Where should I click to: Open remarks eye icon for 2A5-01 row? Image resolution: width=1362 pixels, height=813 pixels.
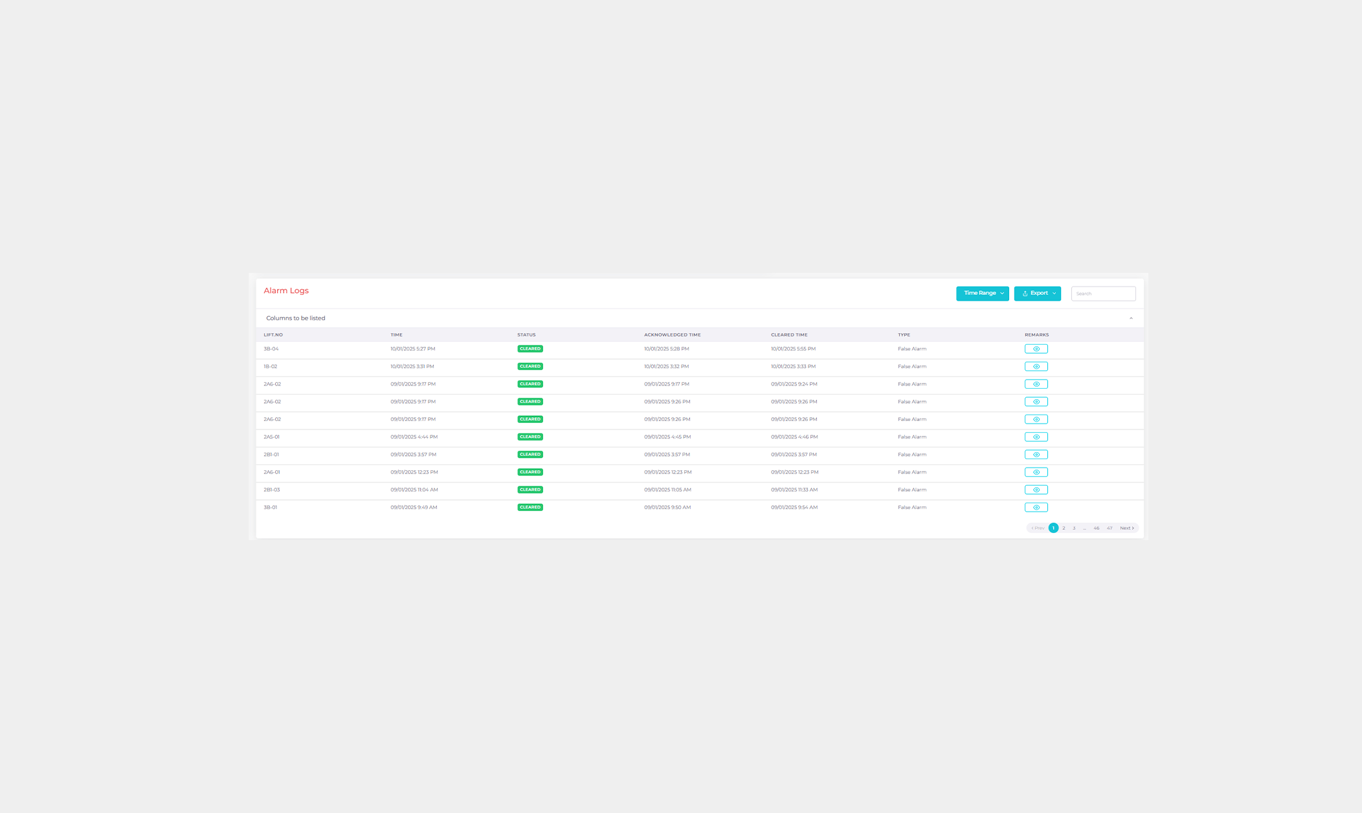tap(1036, 437)
